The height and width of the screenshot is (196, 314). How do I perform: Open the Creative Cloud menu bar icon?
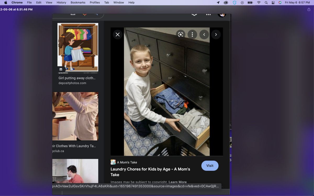pyautogui.click(x=226, y=3)
